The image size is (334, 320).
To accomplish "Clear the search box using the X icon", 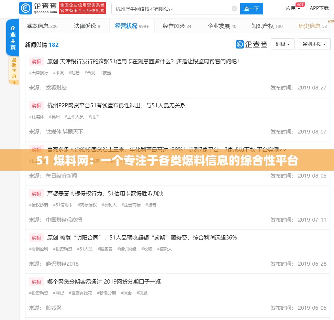I will point(234,8).
